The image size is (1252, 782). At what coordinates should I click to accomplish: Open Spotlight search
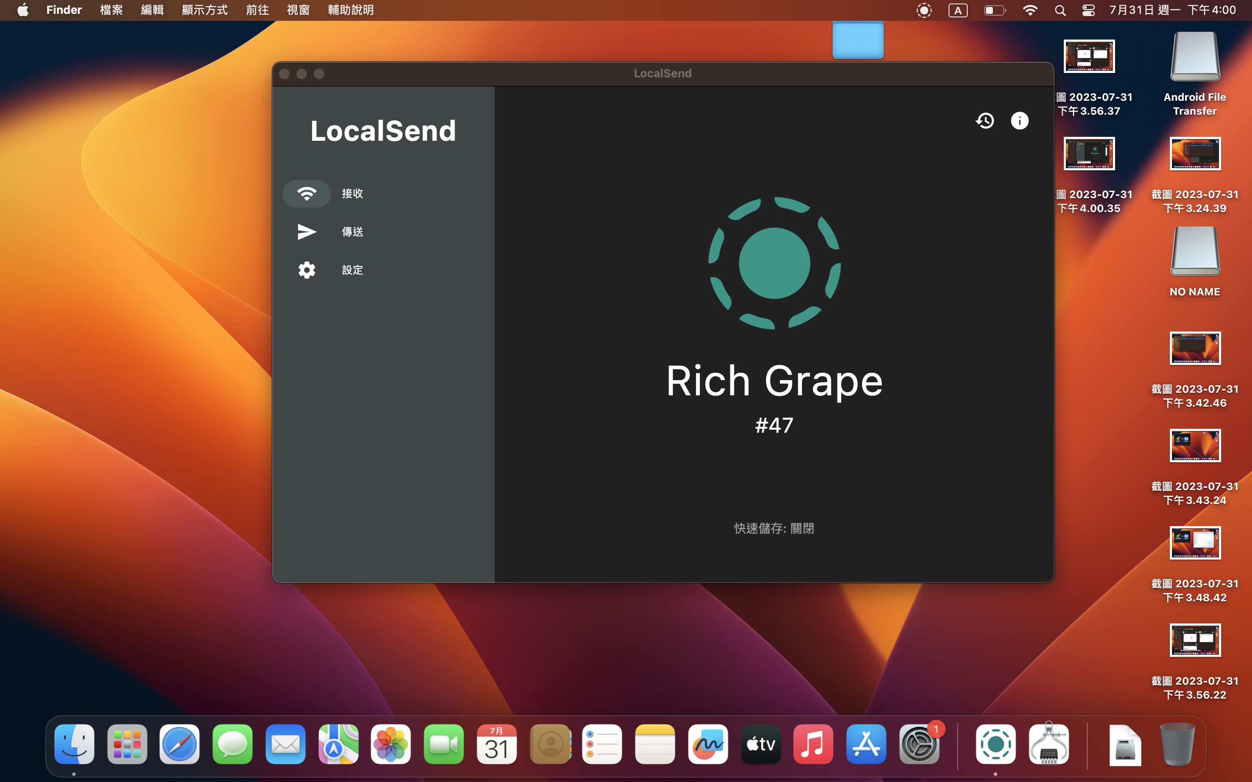pos(1060,10)
